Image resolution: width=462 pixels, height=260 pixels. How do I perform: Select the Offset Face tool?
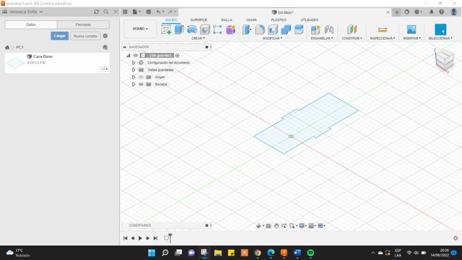[x=299, y=30]
